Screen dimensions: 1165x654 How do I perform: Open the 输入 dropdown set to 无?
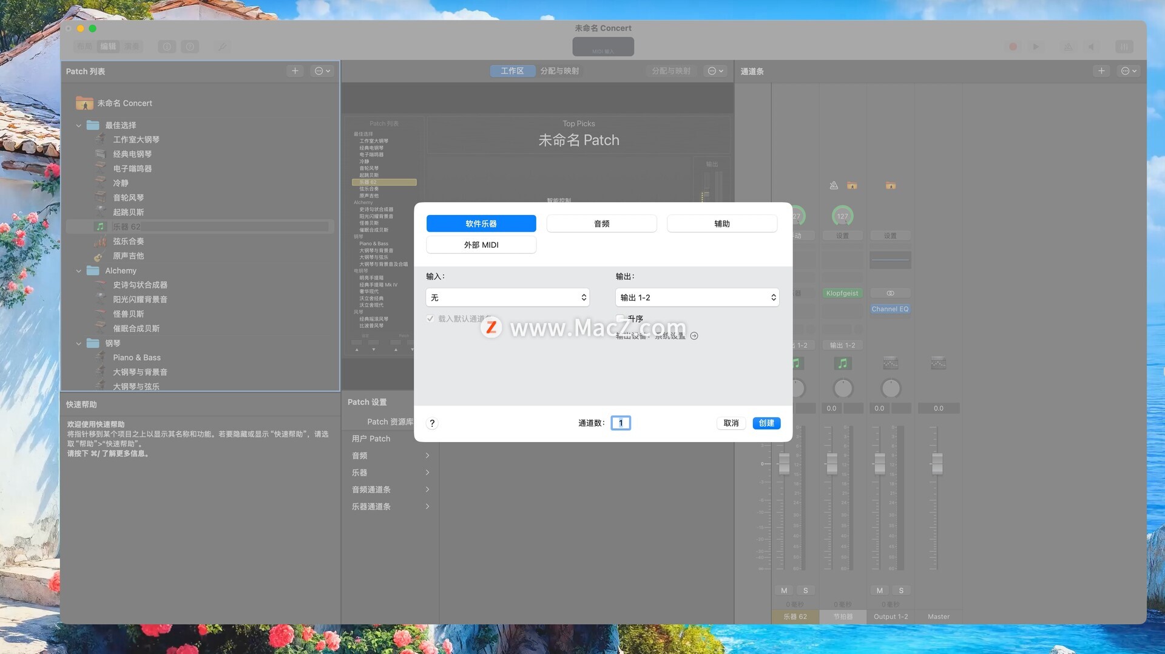(x=508, y=298)
